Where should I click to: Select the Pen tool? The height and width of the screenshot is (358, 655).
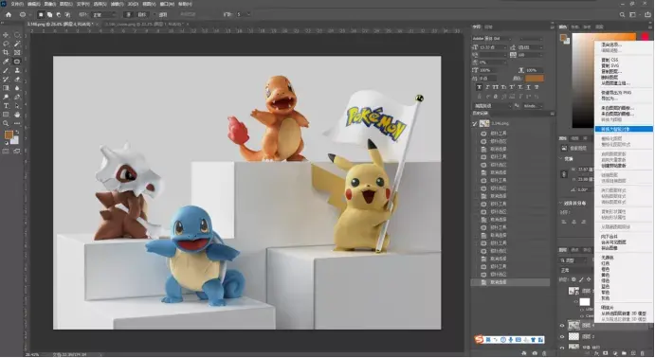[17, 97]
